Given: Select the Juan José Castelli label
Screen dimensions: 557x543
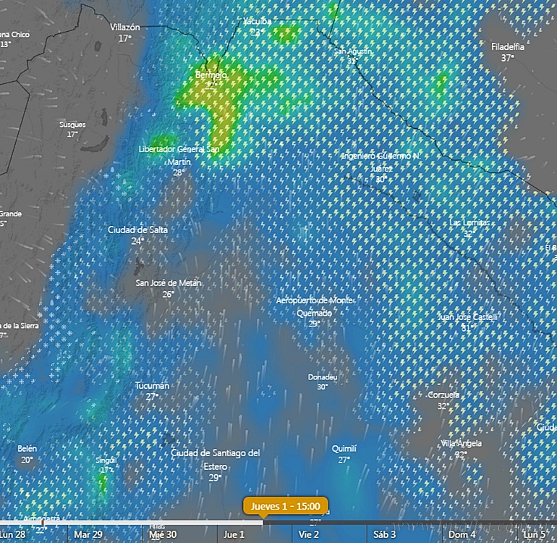Looking at the screenshot, I should [467, 317].
